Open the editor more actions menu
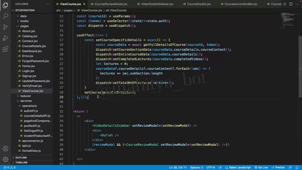This screenshot has height=170, width=302. [x=297, y=4]
